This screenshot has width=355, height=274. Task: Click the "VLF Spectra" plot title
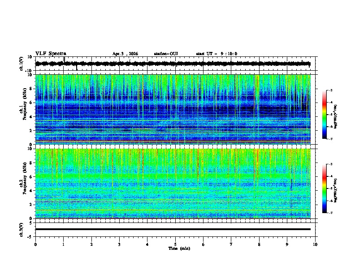(x=51, y=53)
